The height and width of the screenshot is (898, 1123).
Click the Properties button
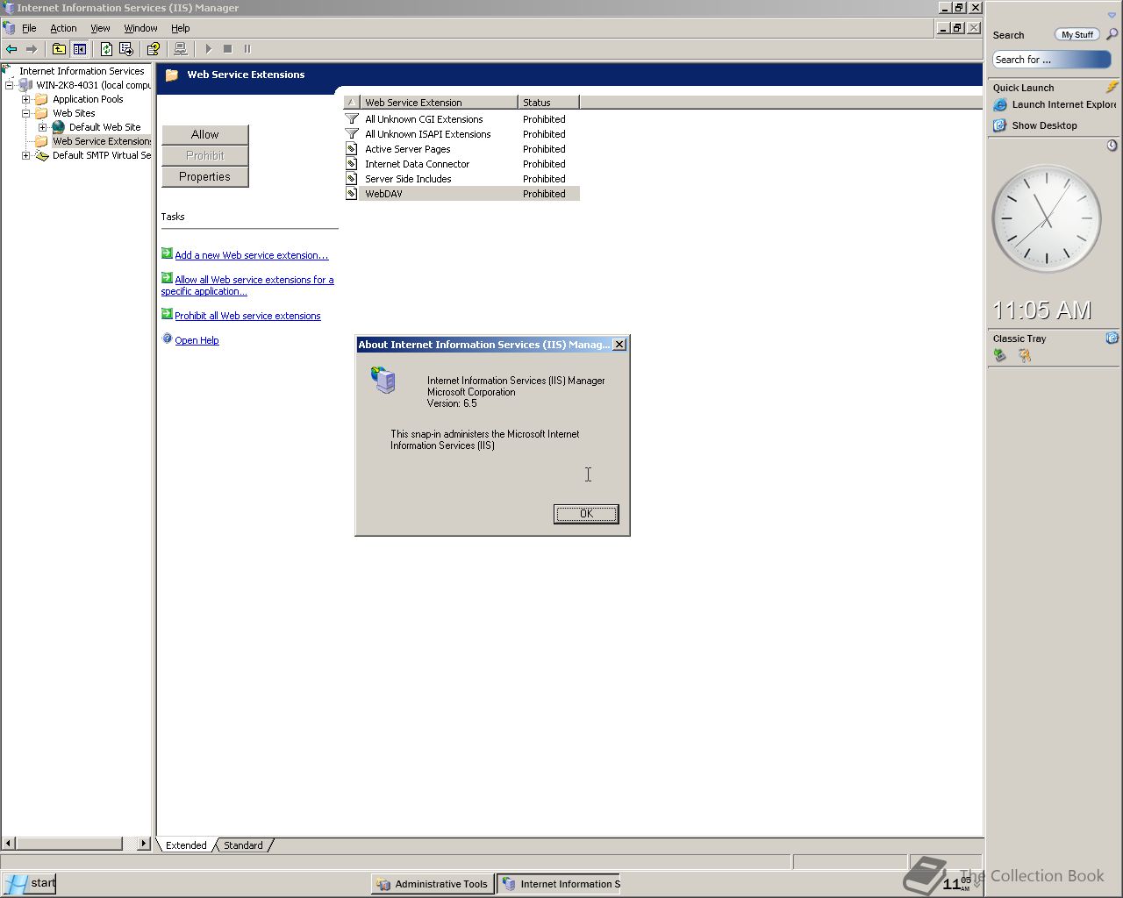pyautogui.click(x=205, y=176)
